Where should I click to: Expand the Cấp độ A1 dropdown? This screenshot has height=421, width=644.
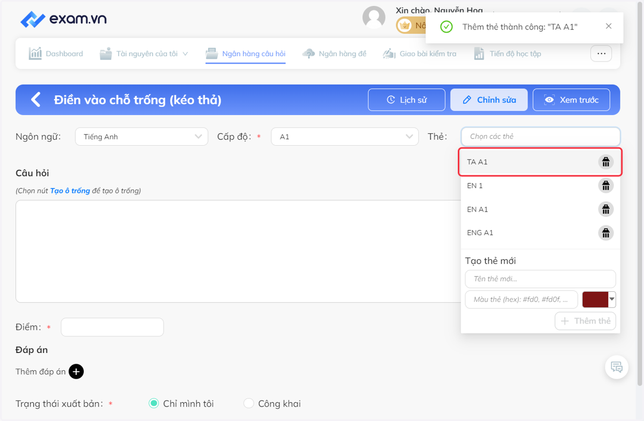click(x=345, y=137)
